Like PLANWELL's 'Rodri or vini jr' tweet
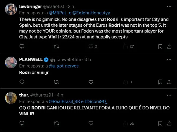The image size is (177, 132). click(x=91, y=82)
